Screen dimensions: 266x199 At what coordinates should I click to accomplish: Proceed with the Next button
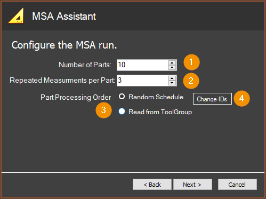(x=192, y=185)
